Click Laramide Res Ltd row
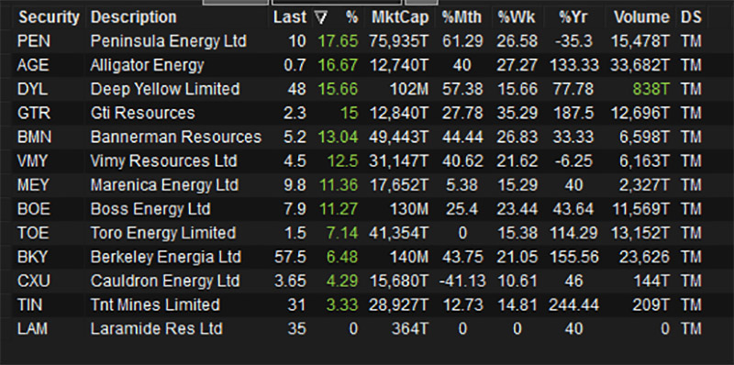 [360, 328]
